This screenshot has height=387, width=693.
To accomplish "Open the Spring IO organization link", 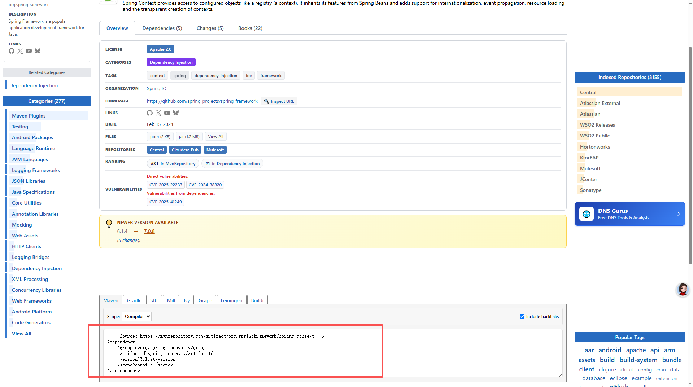I will (x=157, y=88).
